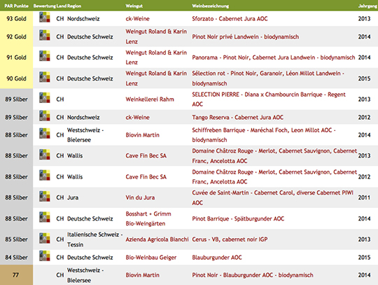Open Weinkellerei Rahm winery link
This screenshot has height=285, width=378.
[150, 99]
